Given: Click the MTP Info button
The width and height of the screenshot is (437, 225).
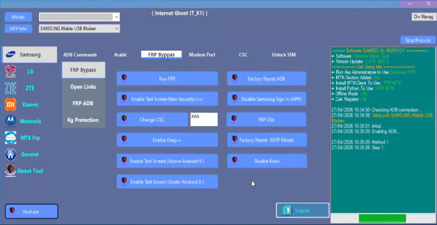Looking at the screenshot, I should (x=18, y=28).
